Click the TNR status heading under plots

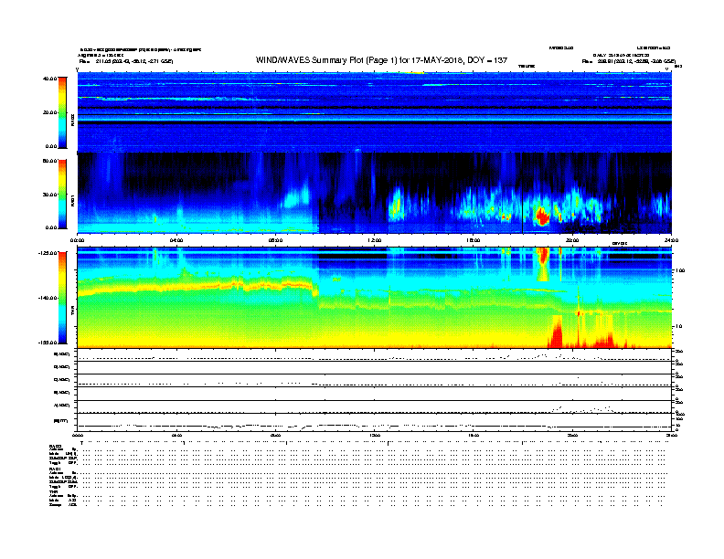tap(53, 491)
